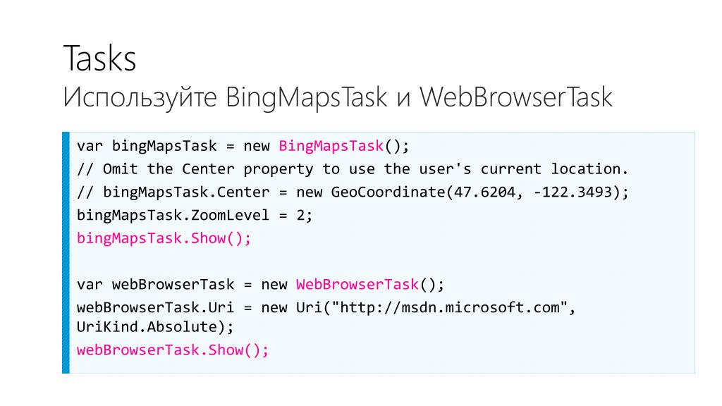Click the 'var webBrowserTask = new WebBrowserTask();' line

click(x=260, y=285)
